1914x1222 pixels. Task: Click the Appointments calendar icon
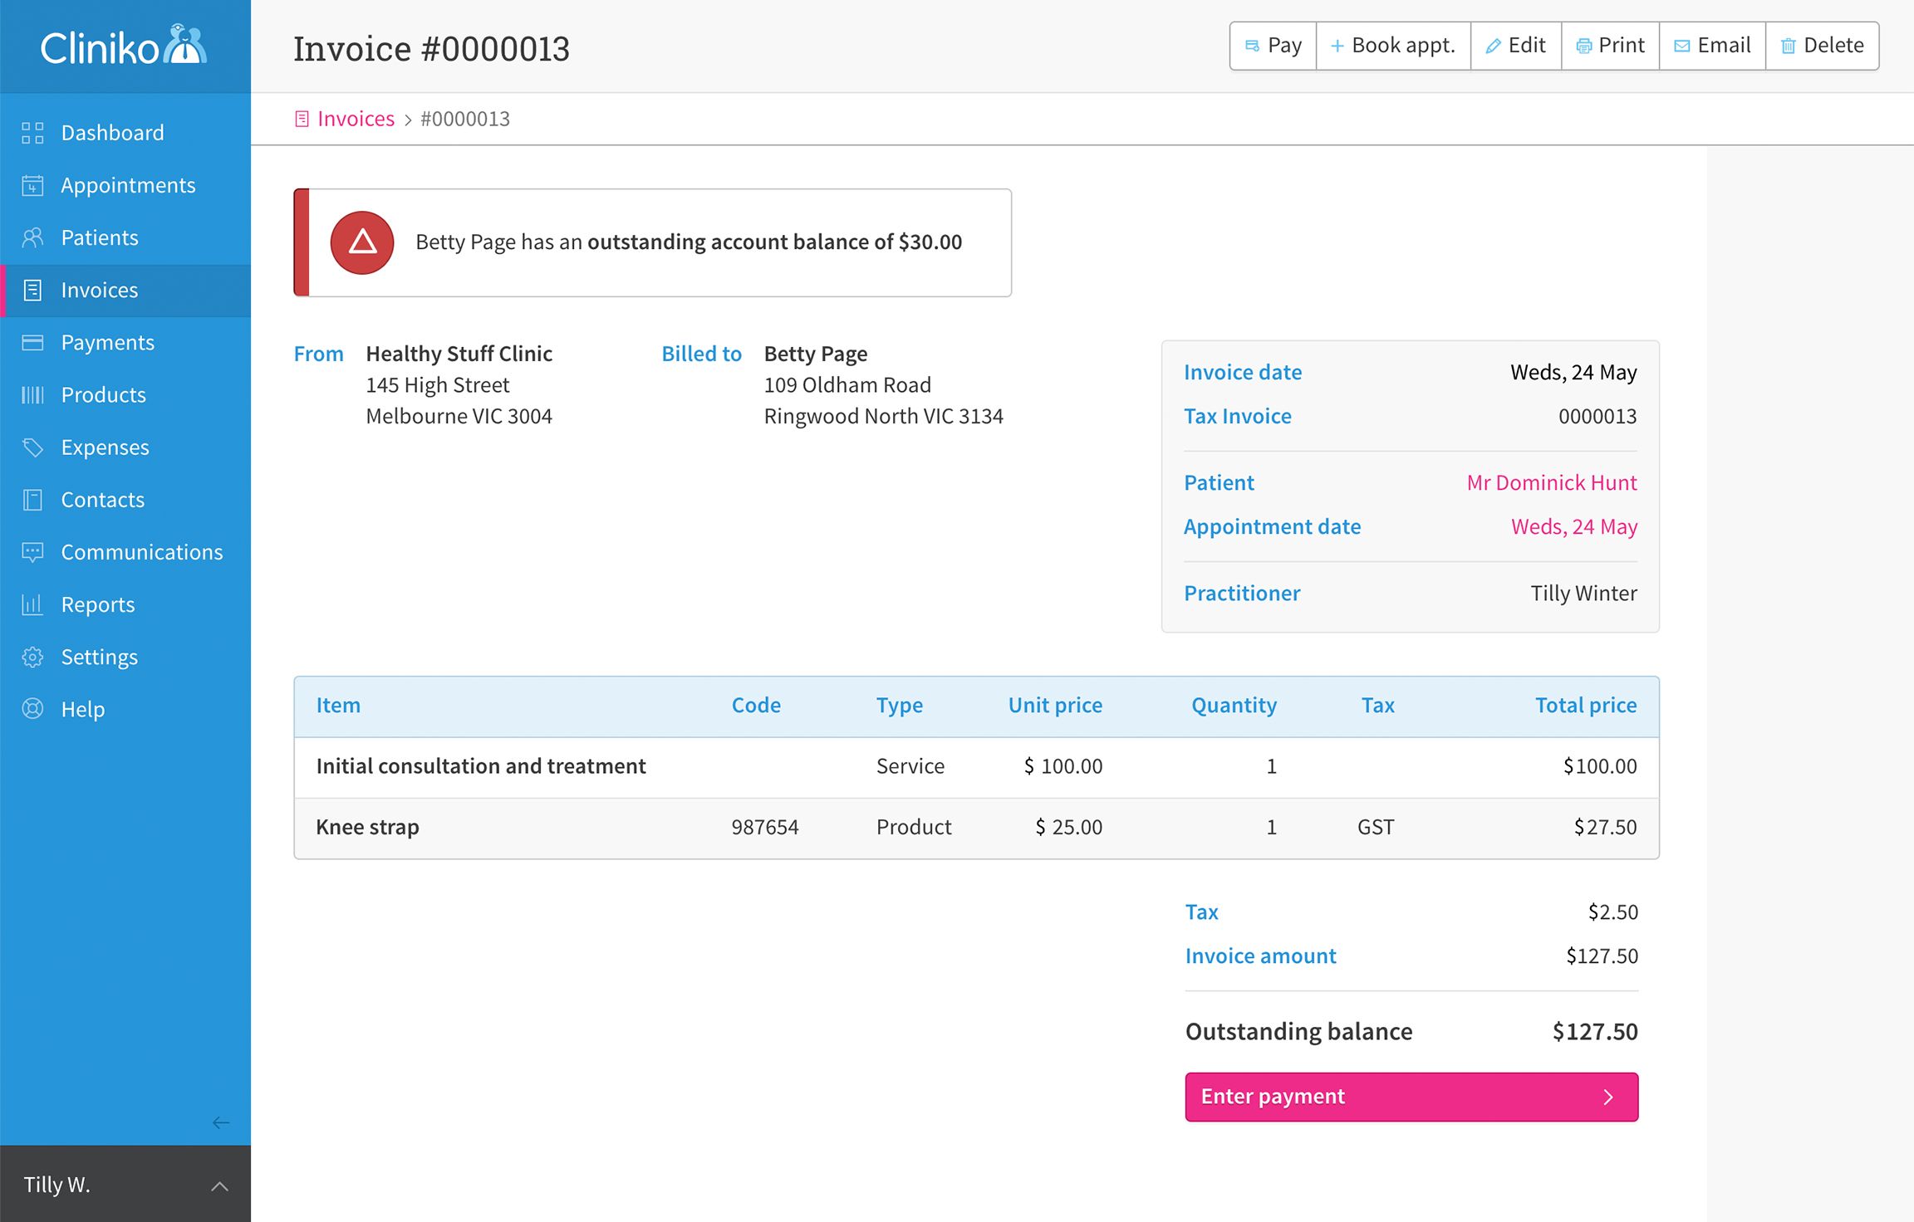click(x=32, y=185)
